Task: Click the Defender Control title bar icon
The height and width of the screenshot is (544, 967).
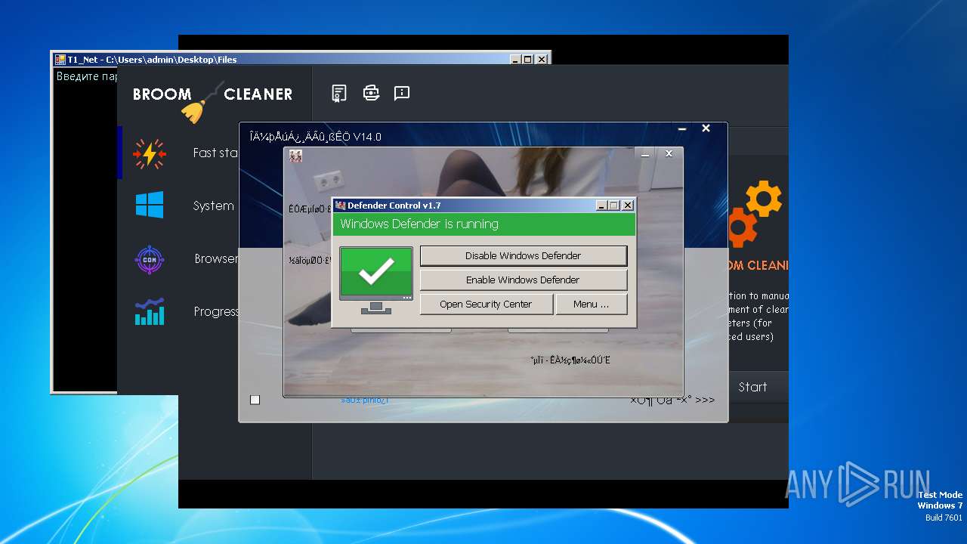Action: pos(341,206)
